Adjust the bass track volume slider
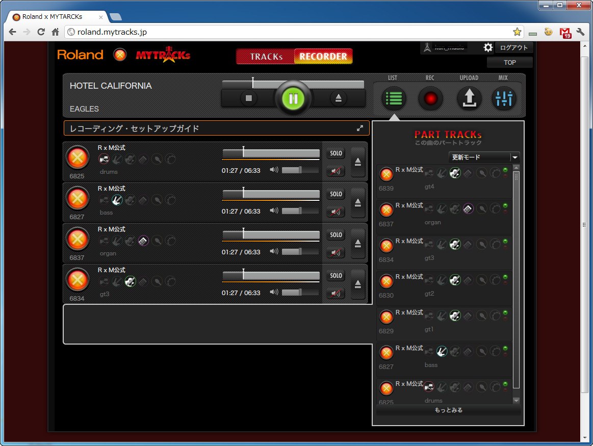Viewport: 593px width, 446px height. click(300, 211)
